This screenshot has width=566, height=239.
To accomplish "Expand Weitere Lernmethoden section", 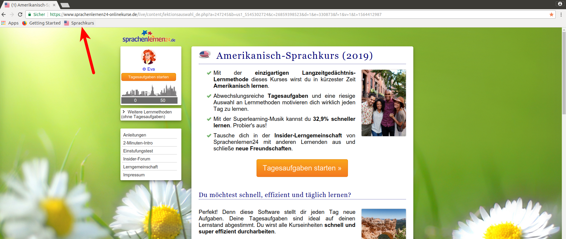I will (x=151, y=114).
